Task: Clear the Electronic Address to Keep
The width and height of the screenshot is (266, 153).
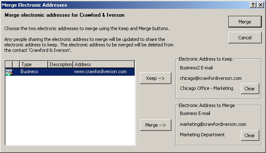Action: (250, 89)
